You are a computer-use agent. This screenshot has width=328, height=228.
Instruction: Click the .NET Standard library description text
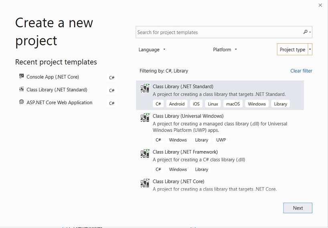(x=219, y=94)
